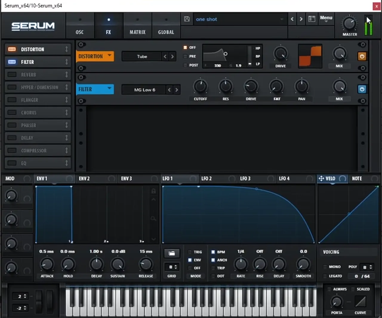Viewport: 382px width, 318px height.
Task: Select the ENV 2 tab
Action: click(x=96, y=178)
